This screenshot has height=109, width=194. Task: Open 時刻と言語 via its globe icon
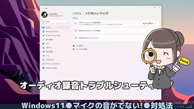click(x=43, y=52)
